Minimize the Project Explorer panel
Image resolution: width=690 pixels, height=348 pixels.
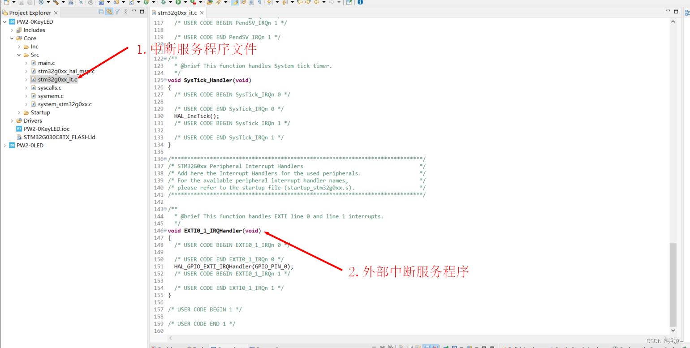pos(134,12)
